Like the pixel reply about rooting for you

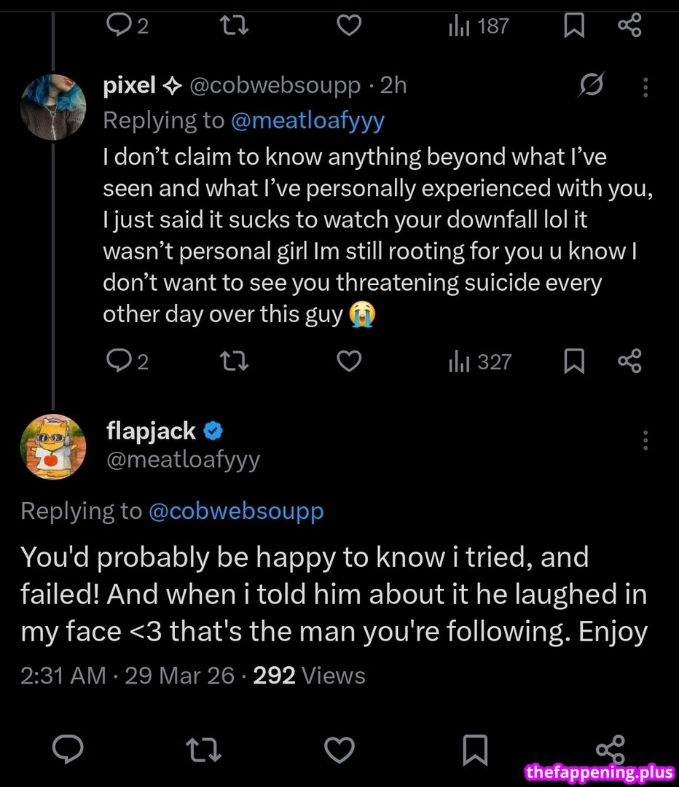(x=350, y=361)
